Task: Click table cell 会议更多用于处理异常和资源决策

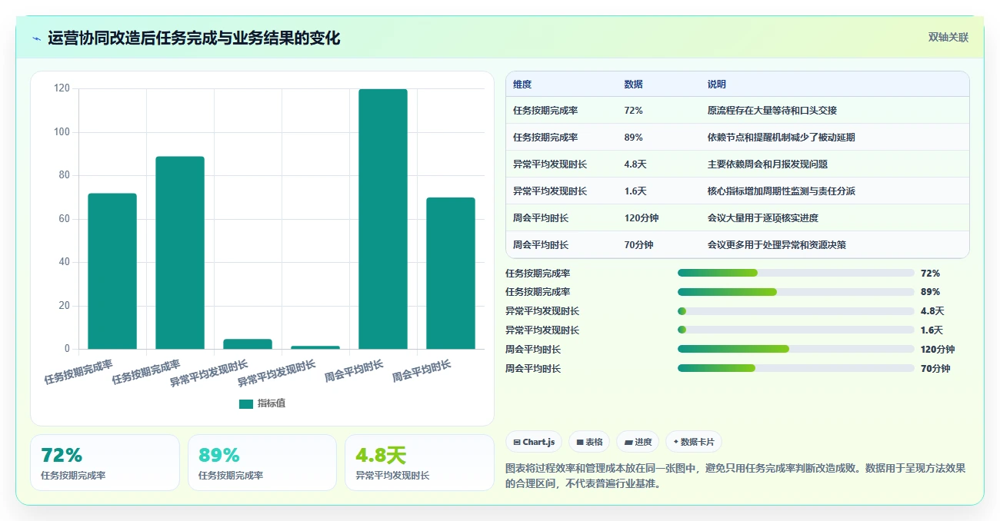Action: (777, 245)
